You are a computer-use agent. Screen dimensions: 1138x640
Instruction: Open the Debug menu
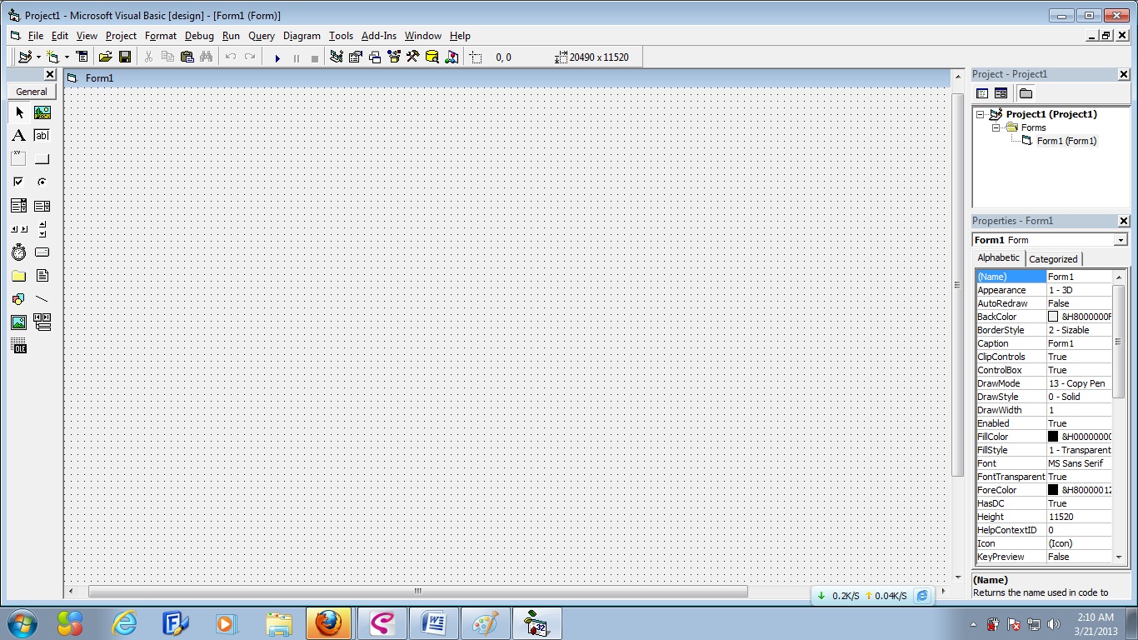point(199,36)
